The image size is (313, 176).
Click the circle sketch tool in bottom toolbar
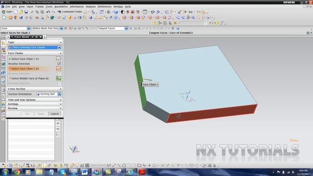(124, 165)
